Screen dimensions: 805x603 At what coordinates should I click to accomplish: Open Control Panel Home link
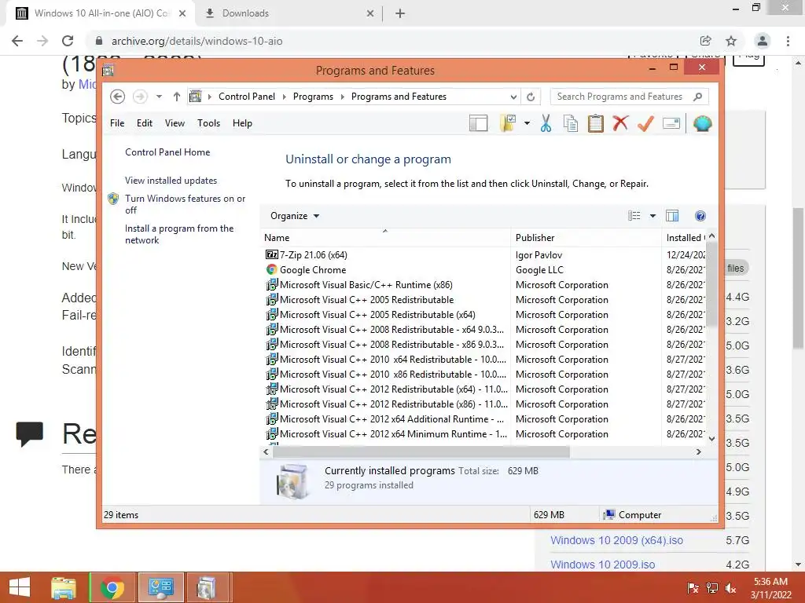[x=167, y=152]
